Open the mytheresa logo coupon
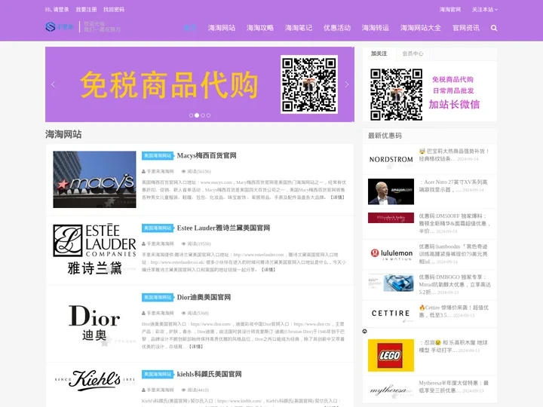The height and width of the screenshot is (407, 543). click(391, 390)
